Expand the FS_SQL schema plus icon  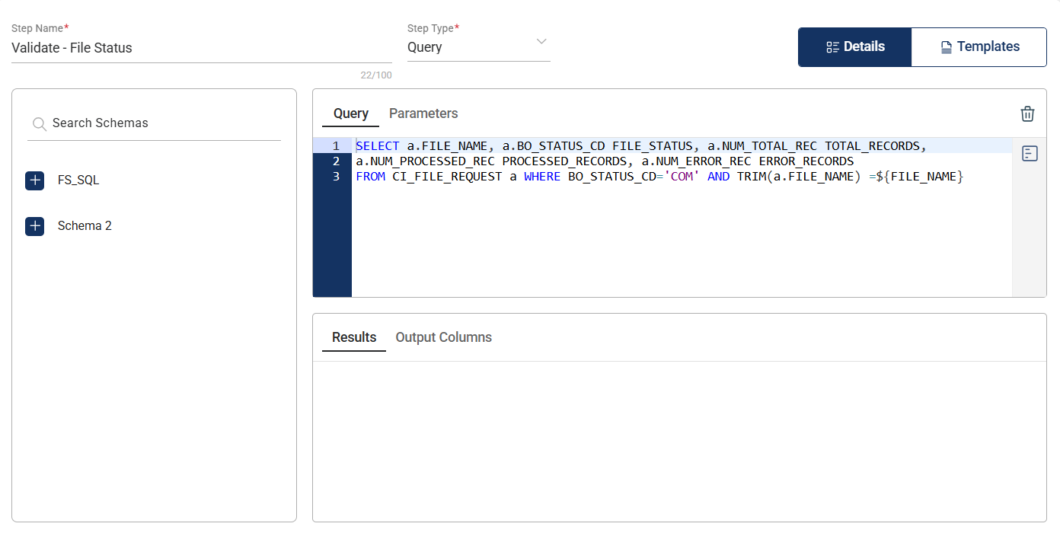[x=34, y=180]
